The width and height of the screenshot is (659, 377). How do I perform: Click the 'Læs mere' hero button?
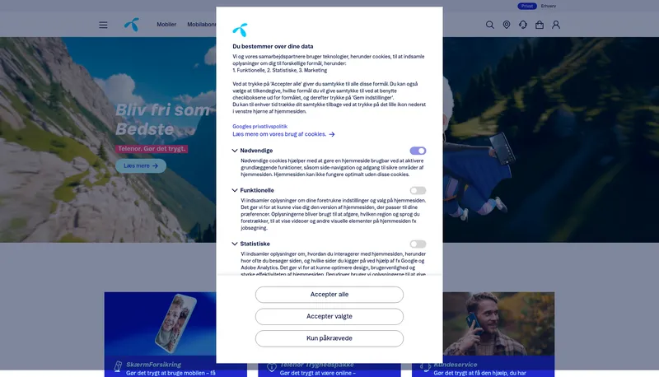point(141,165)
